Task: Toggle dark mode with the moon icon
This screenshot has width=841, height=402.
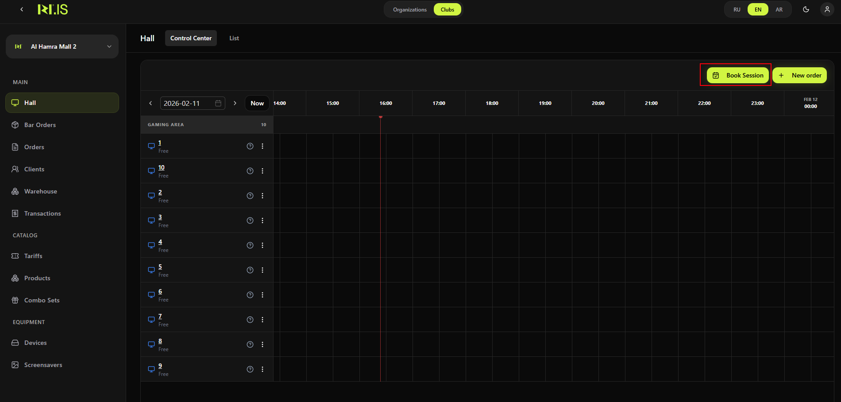Action: [806, 9]
